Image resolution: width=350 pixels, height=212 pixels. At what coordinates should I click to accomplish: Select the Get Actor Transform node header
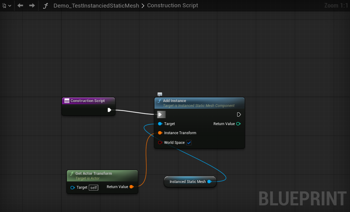tap(102, 176)
